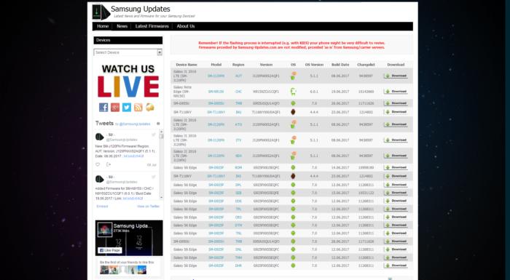The width and height of the screenshot is (510, 280).
Task: Click the Embed link under tweets
Action: [x=102, y=207]
